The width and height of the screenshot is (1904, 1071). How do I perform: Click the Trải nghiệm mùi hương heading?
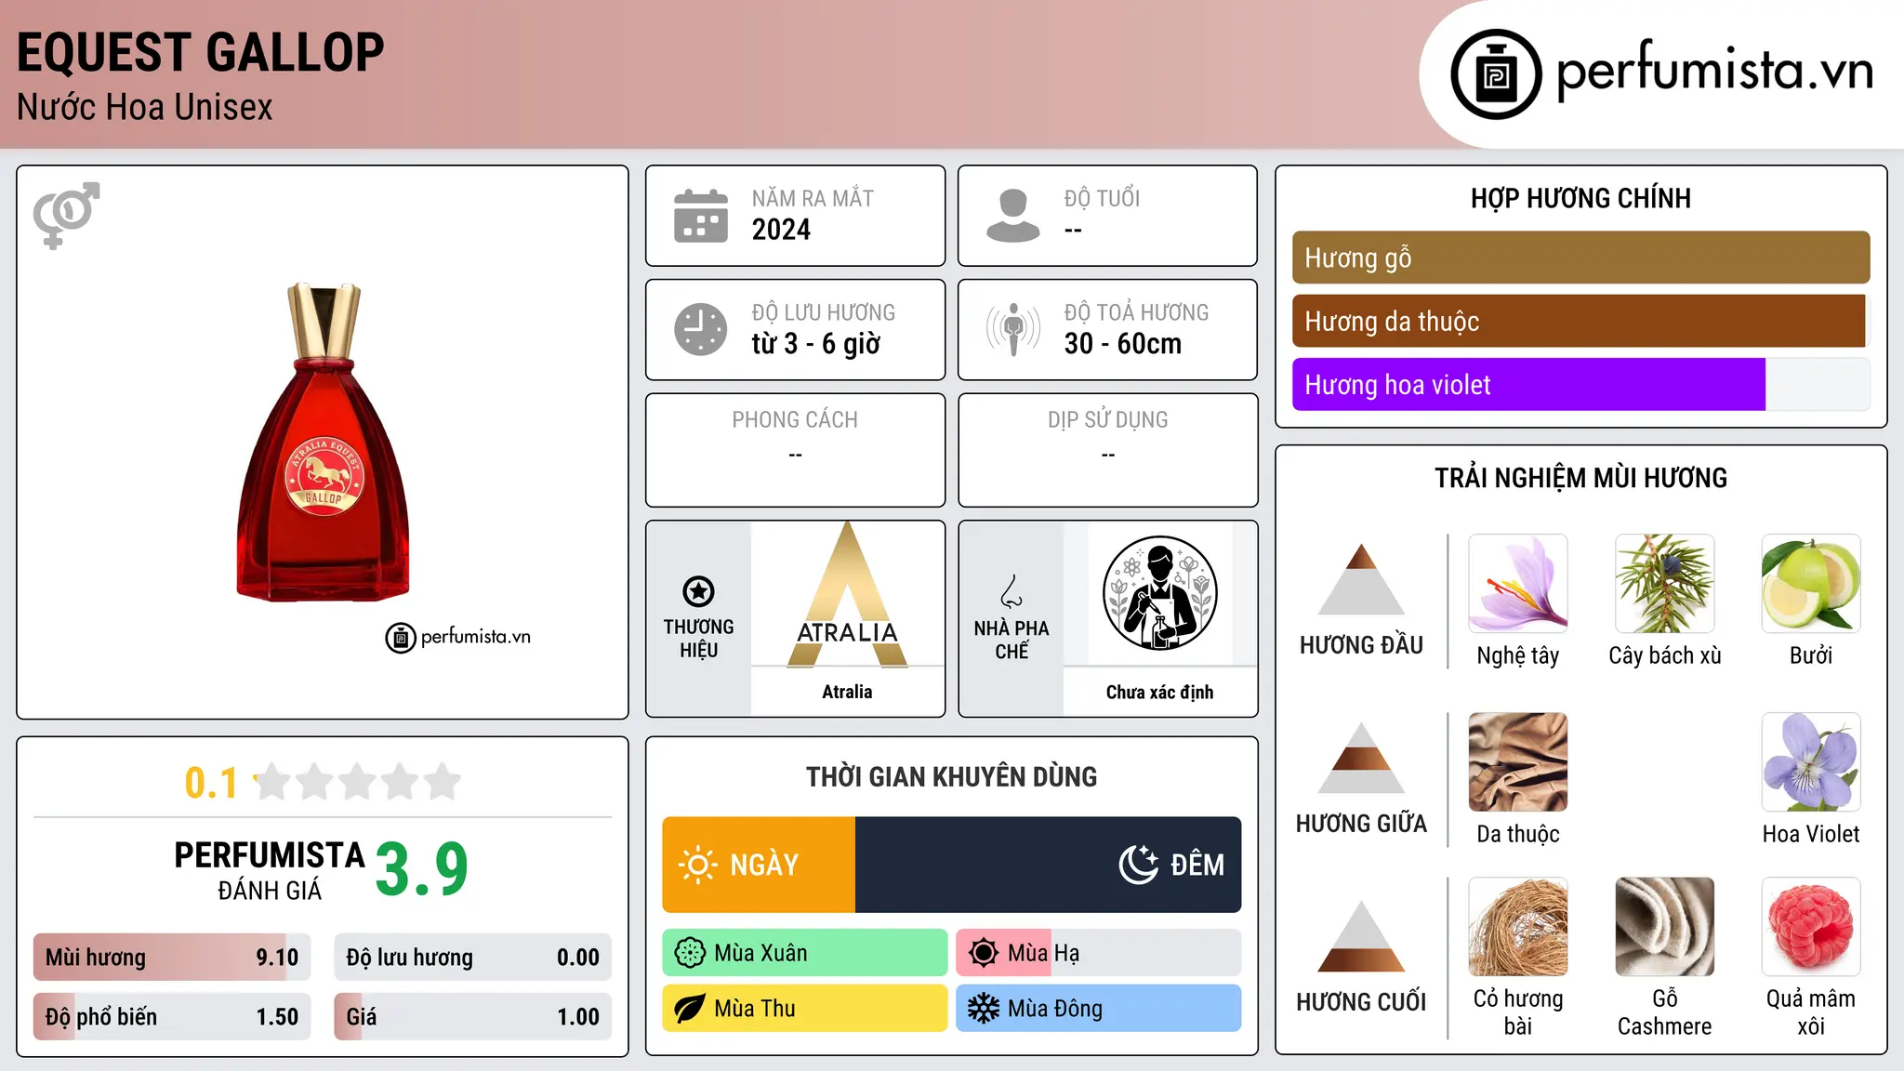(x=1580, y=478)
